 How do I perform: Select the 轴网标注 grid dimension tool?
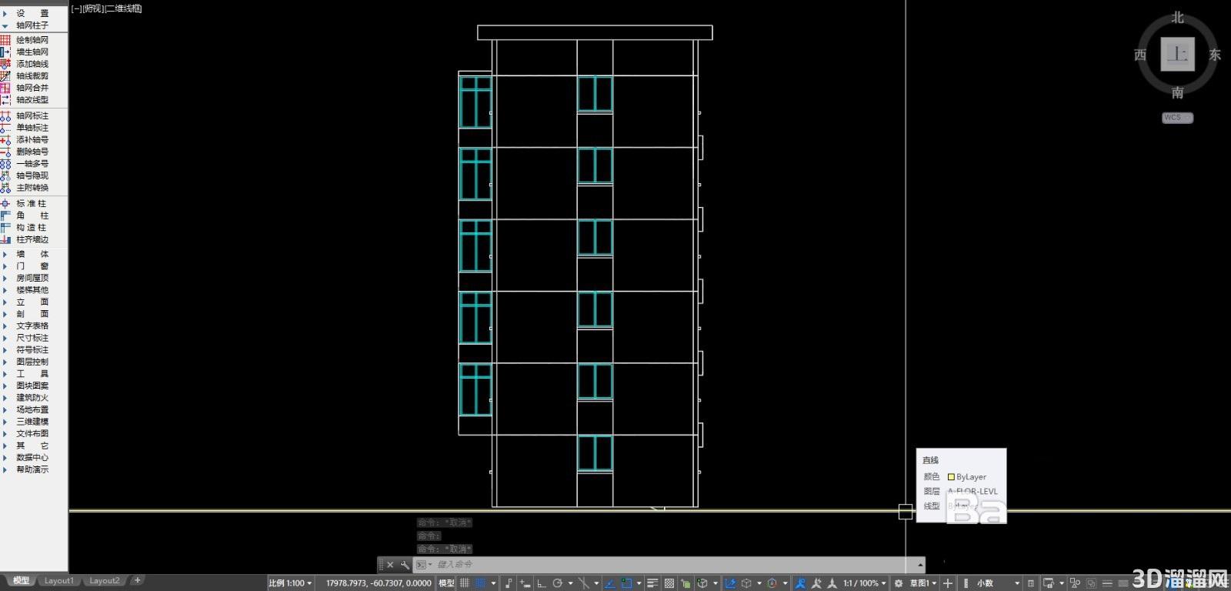pyautogui.click(x=32, y=115)
